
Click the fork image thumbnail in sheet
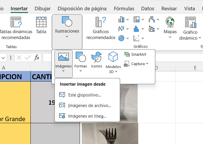110,133
